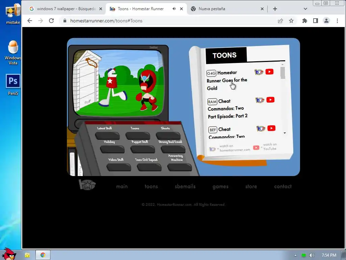Screen dimensions: 346x260
Task: Click the BEF badge label
Action: (x=213, y=130)
